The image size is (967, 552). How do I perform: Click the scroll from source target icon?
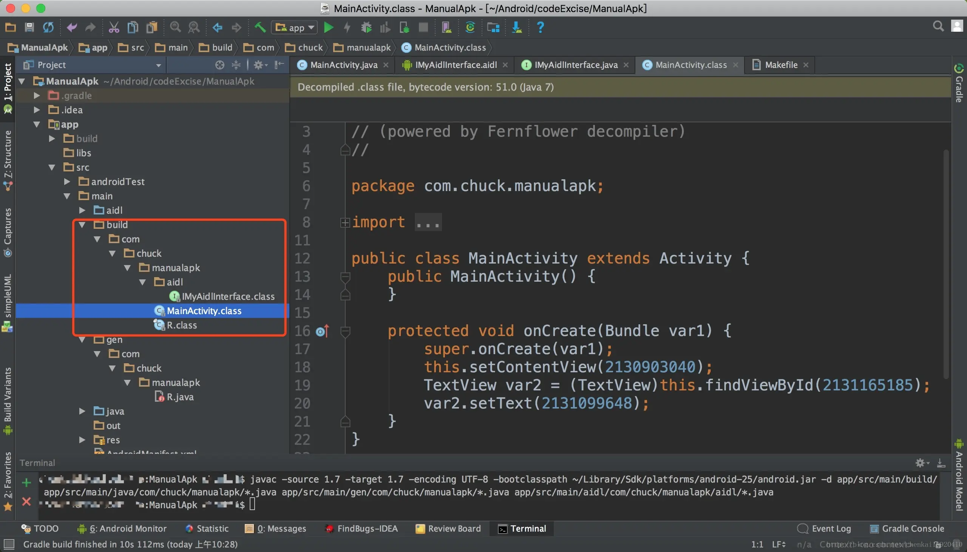tap(219, 65)
